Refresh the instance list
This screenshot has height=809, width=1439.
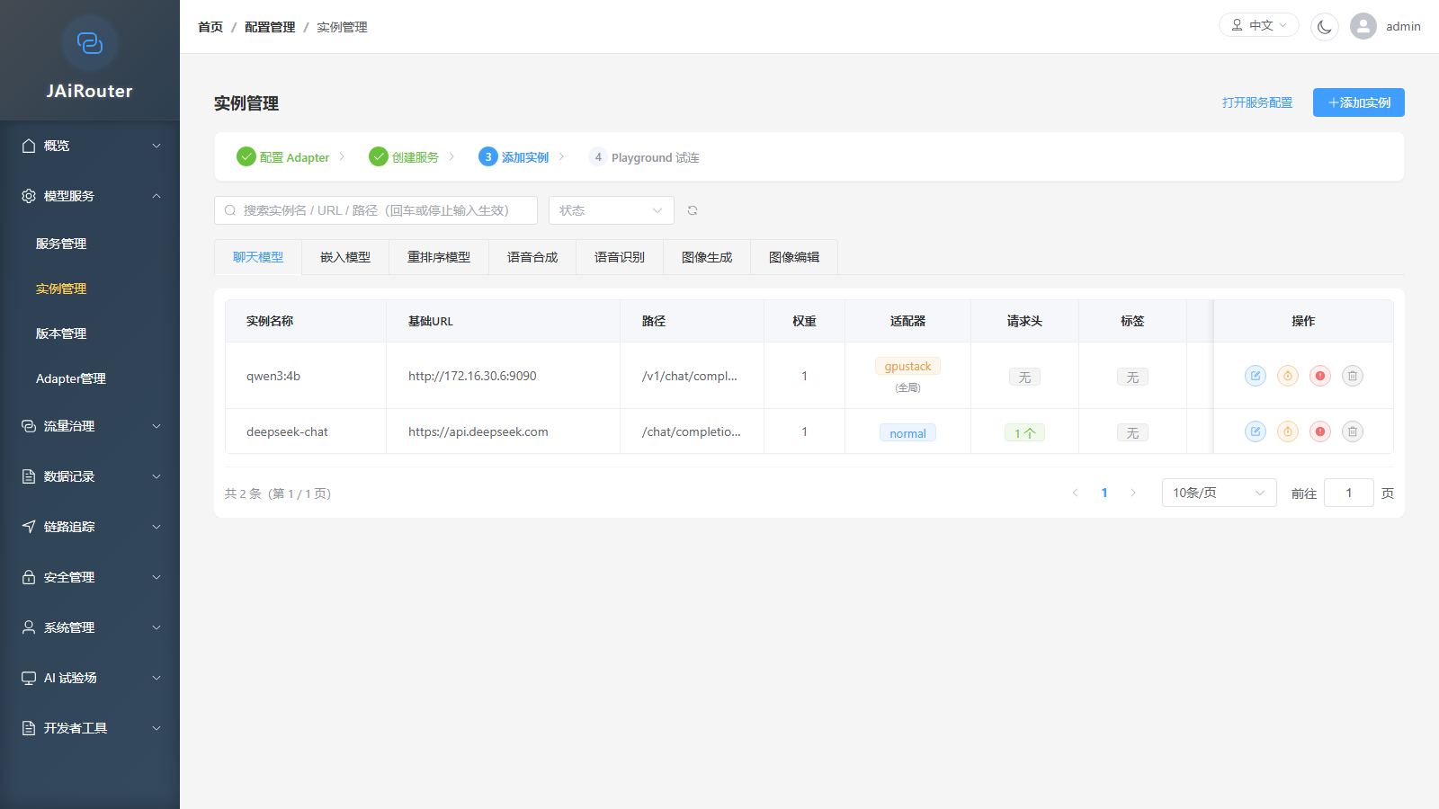[693, 210]
